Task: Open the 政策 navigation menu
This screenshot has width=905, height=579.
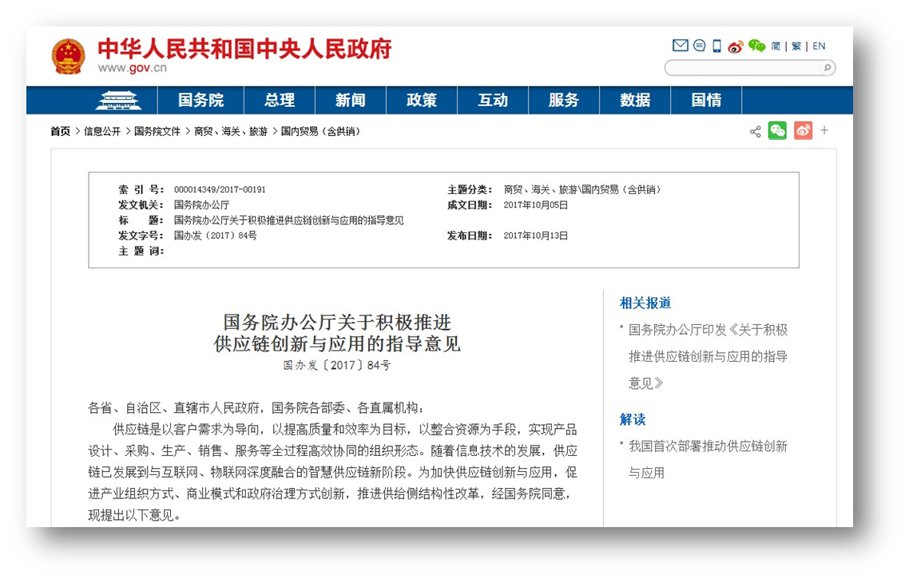Action: (421, 101)
